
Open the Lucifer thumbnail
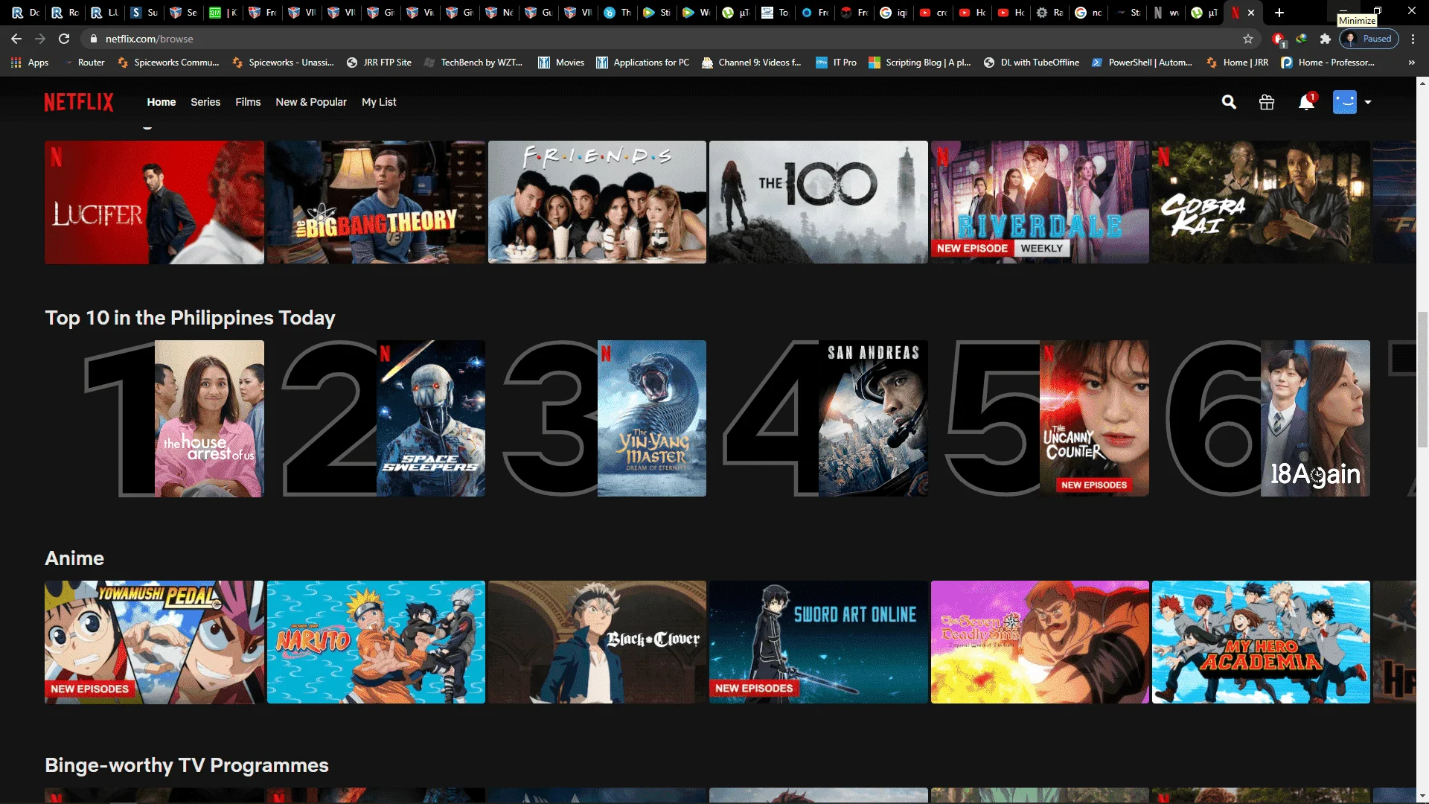click(x=154, y=202)
